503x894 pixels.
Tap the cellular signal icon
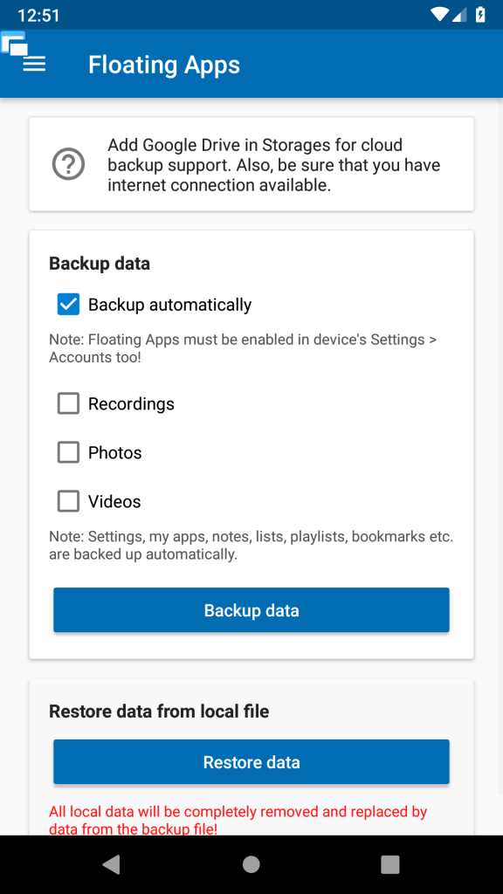pyautogui.click(x=459, y=14)
